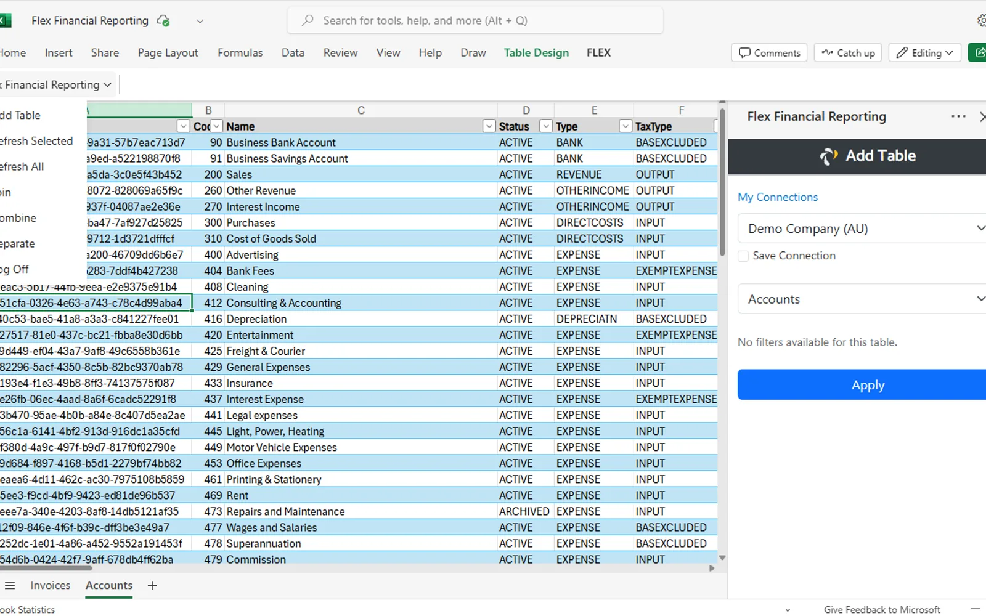
Task: Click the search box for tools and help
Action: pos(475,20)
